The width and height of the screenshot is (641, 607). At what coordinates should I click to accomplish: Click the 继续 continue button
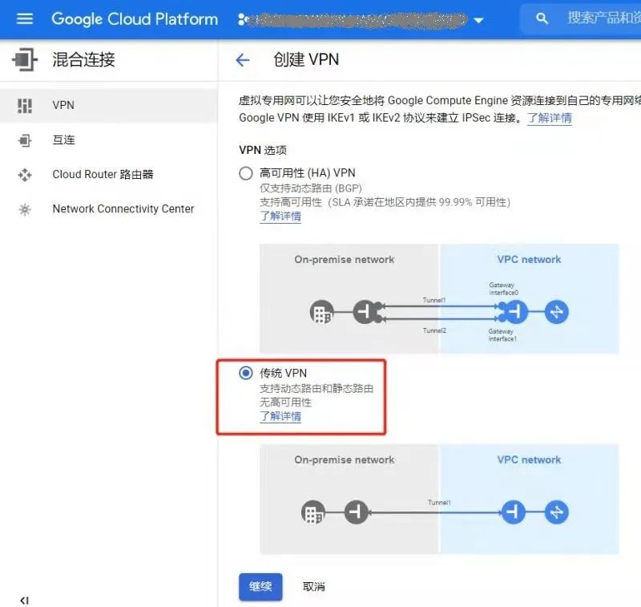pos(260,587)
